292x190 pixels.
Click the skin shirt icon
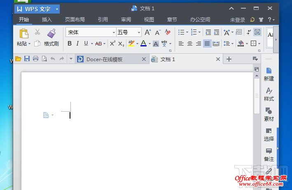tap(261, 20)
